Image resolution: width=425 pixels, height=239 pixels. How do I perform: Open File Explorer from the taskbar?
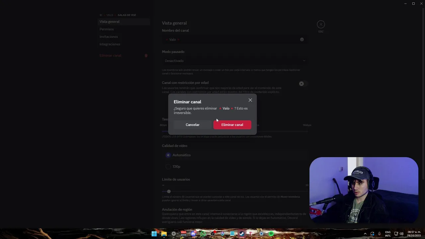point(164,234)
